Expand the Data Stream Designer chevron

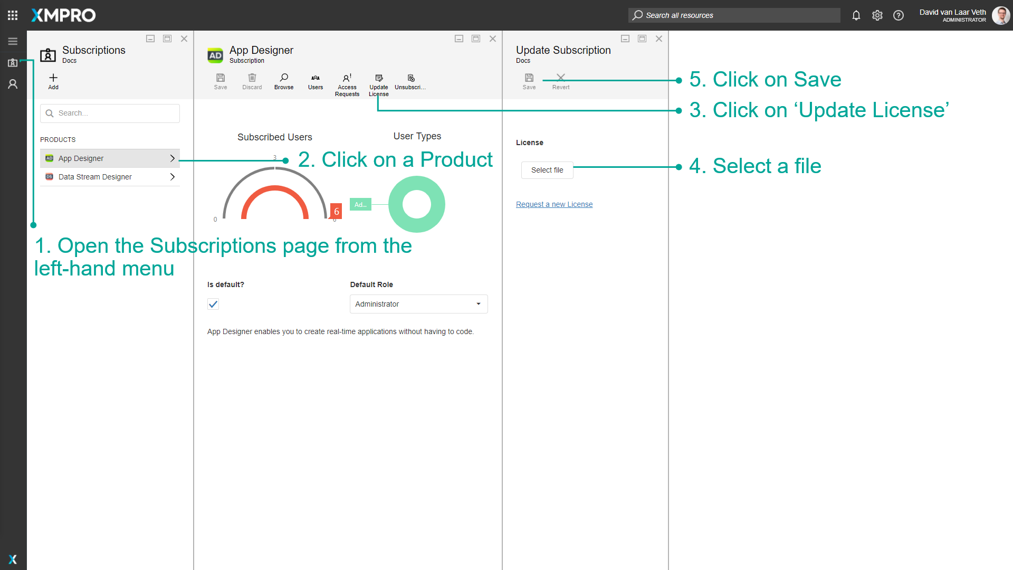coord(172,177)
